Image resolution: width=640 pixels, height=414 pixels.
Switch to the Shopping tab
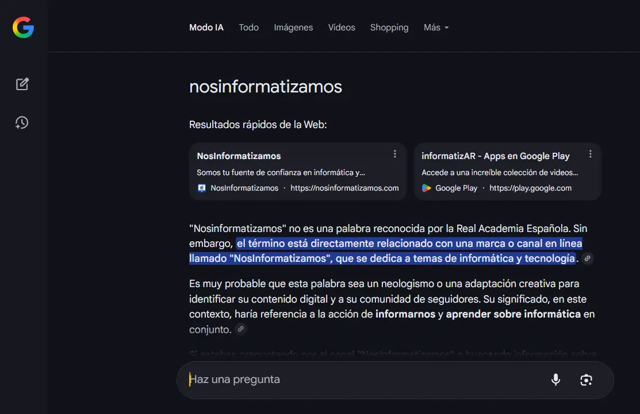[x=389, y=28]
